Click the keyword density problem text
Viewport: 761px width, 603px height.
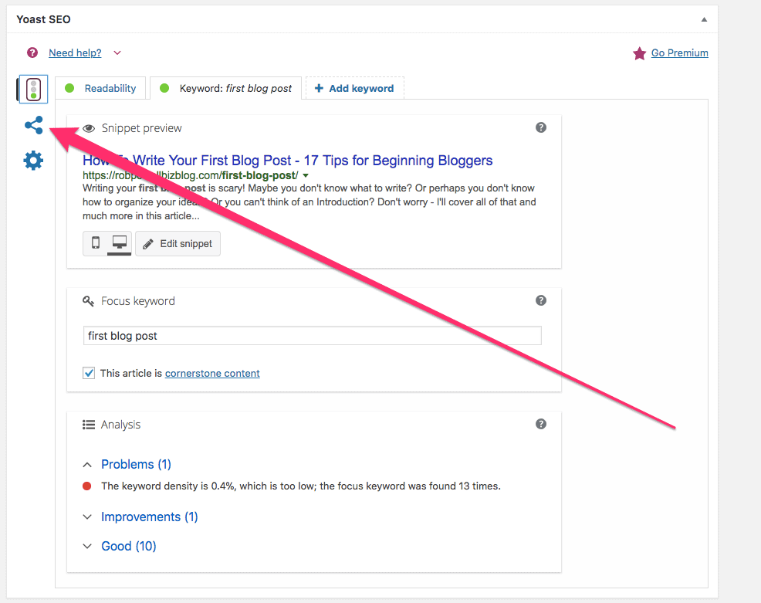301,486
